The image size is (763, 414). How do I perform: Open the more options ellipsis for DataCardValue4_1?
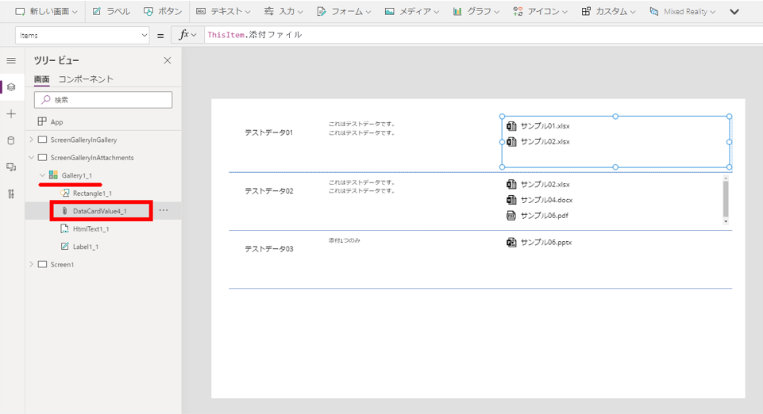[164, 210]
